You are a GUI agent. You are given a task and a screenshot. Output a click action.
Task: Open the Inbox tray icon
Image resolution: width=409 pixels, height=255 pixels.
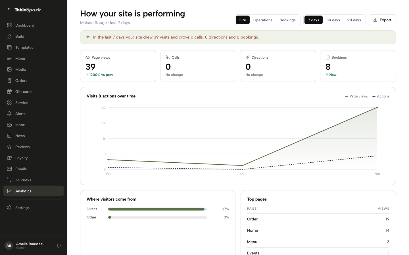pyautogui.click(x=9, y=125)
